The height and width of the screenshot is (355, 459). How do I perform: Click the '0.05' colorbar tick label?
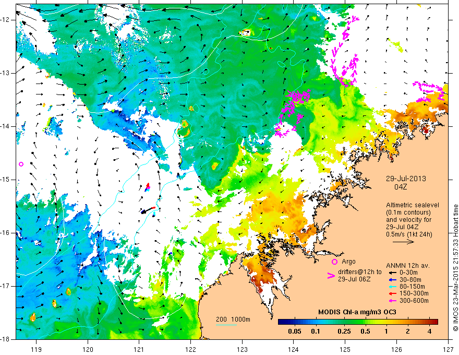click(x=295, y=332)
